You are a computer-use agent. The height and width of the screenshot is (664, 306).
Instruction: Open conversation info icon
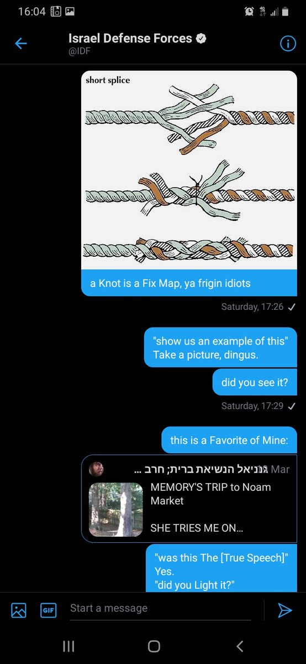pos(288,43)
